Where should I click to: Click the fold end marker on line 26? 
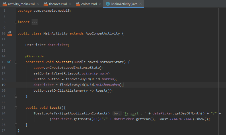[x=16, y=125]
